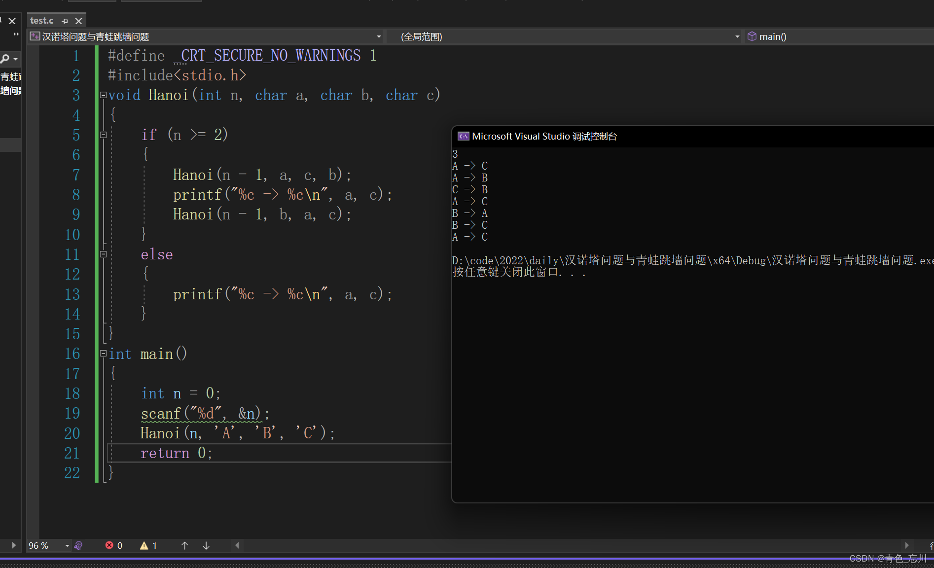Click the Hanoi(n, 'A', 'B', 'C') call on line 20
The width and height of the screenshot is (934, 568).
[238, 433]
